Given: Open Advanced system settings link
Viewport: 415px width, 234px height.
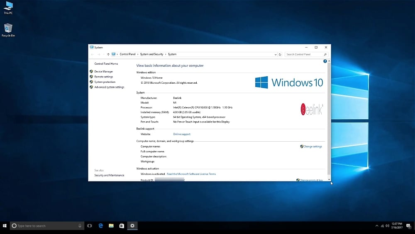Looking at the screenshot, I should 109,87.
